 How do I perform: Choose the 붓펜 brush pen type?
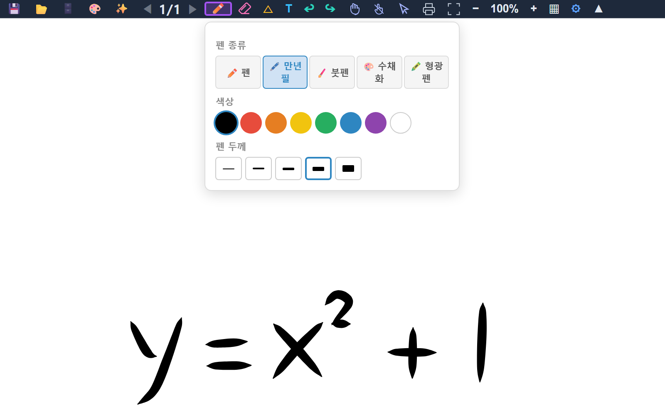click(332, 72)
